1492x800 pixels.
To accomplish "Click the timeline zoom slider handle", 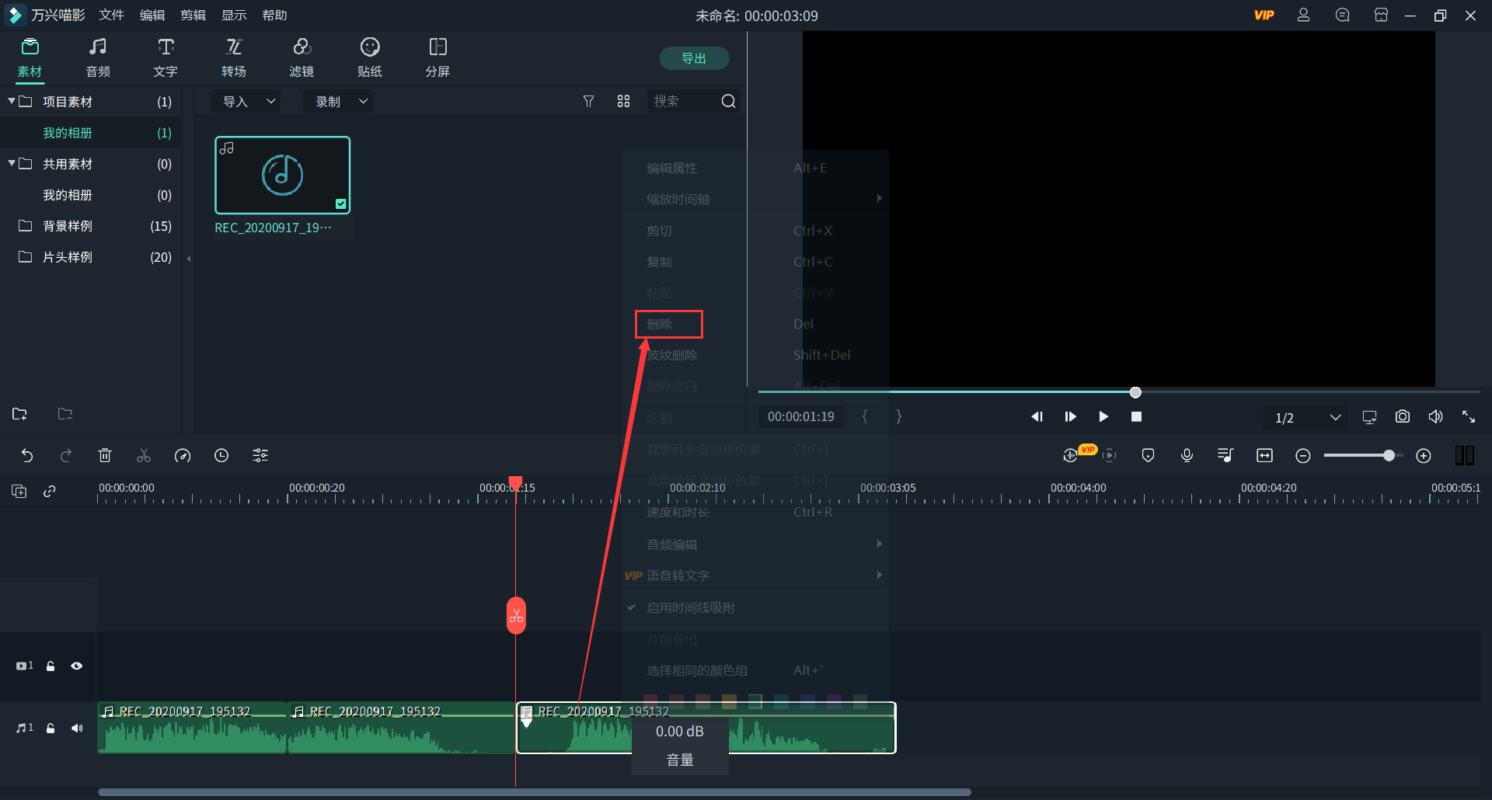I will [x=1388, y=456].
